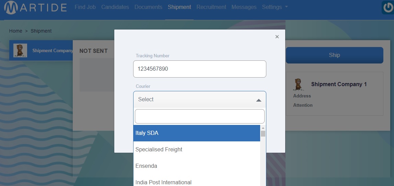
Task: Click Shipment Company 1 avatar in right card
Action: [299, 84]
